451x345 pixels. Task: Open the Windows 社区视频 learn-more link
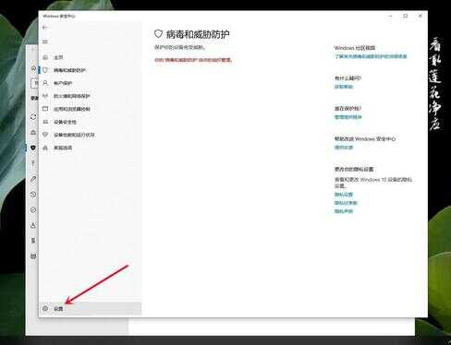[x=371, y=56]
